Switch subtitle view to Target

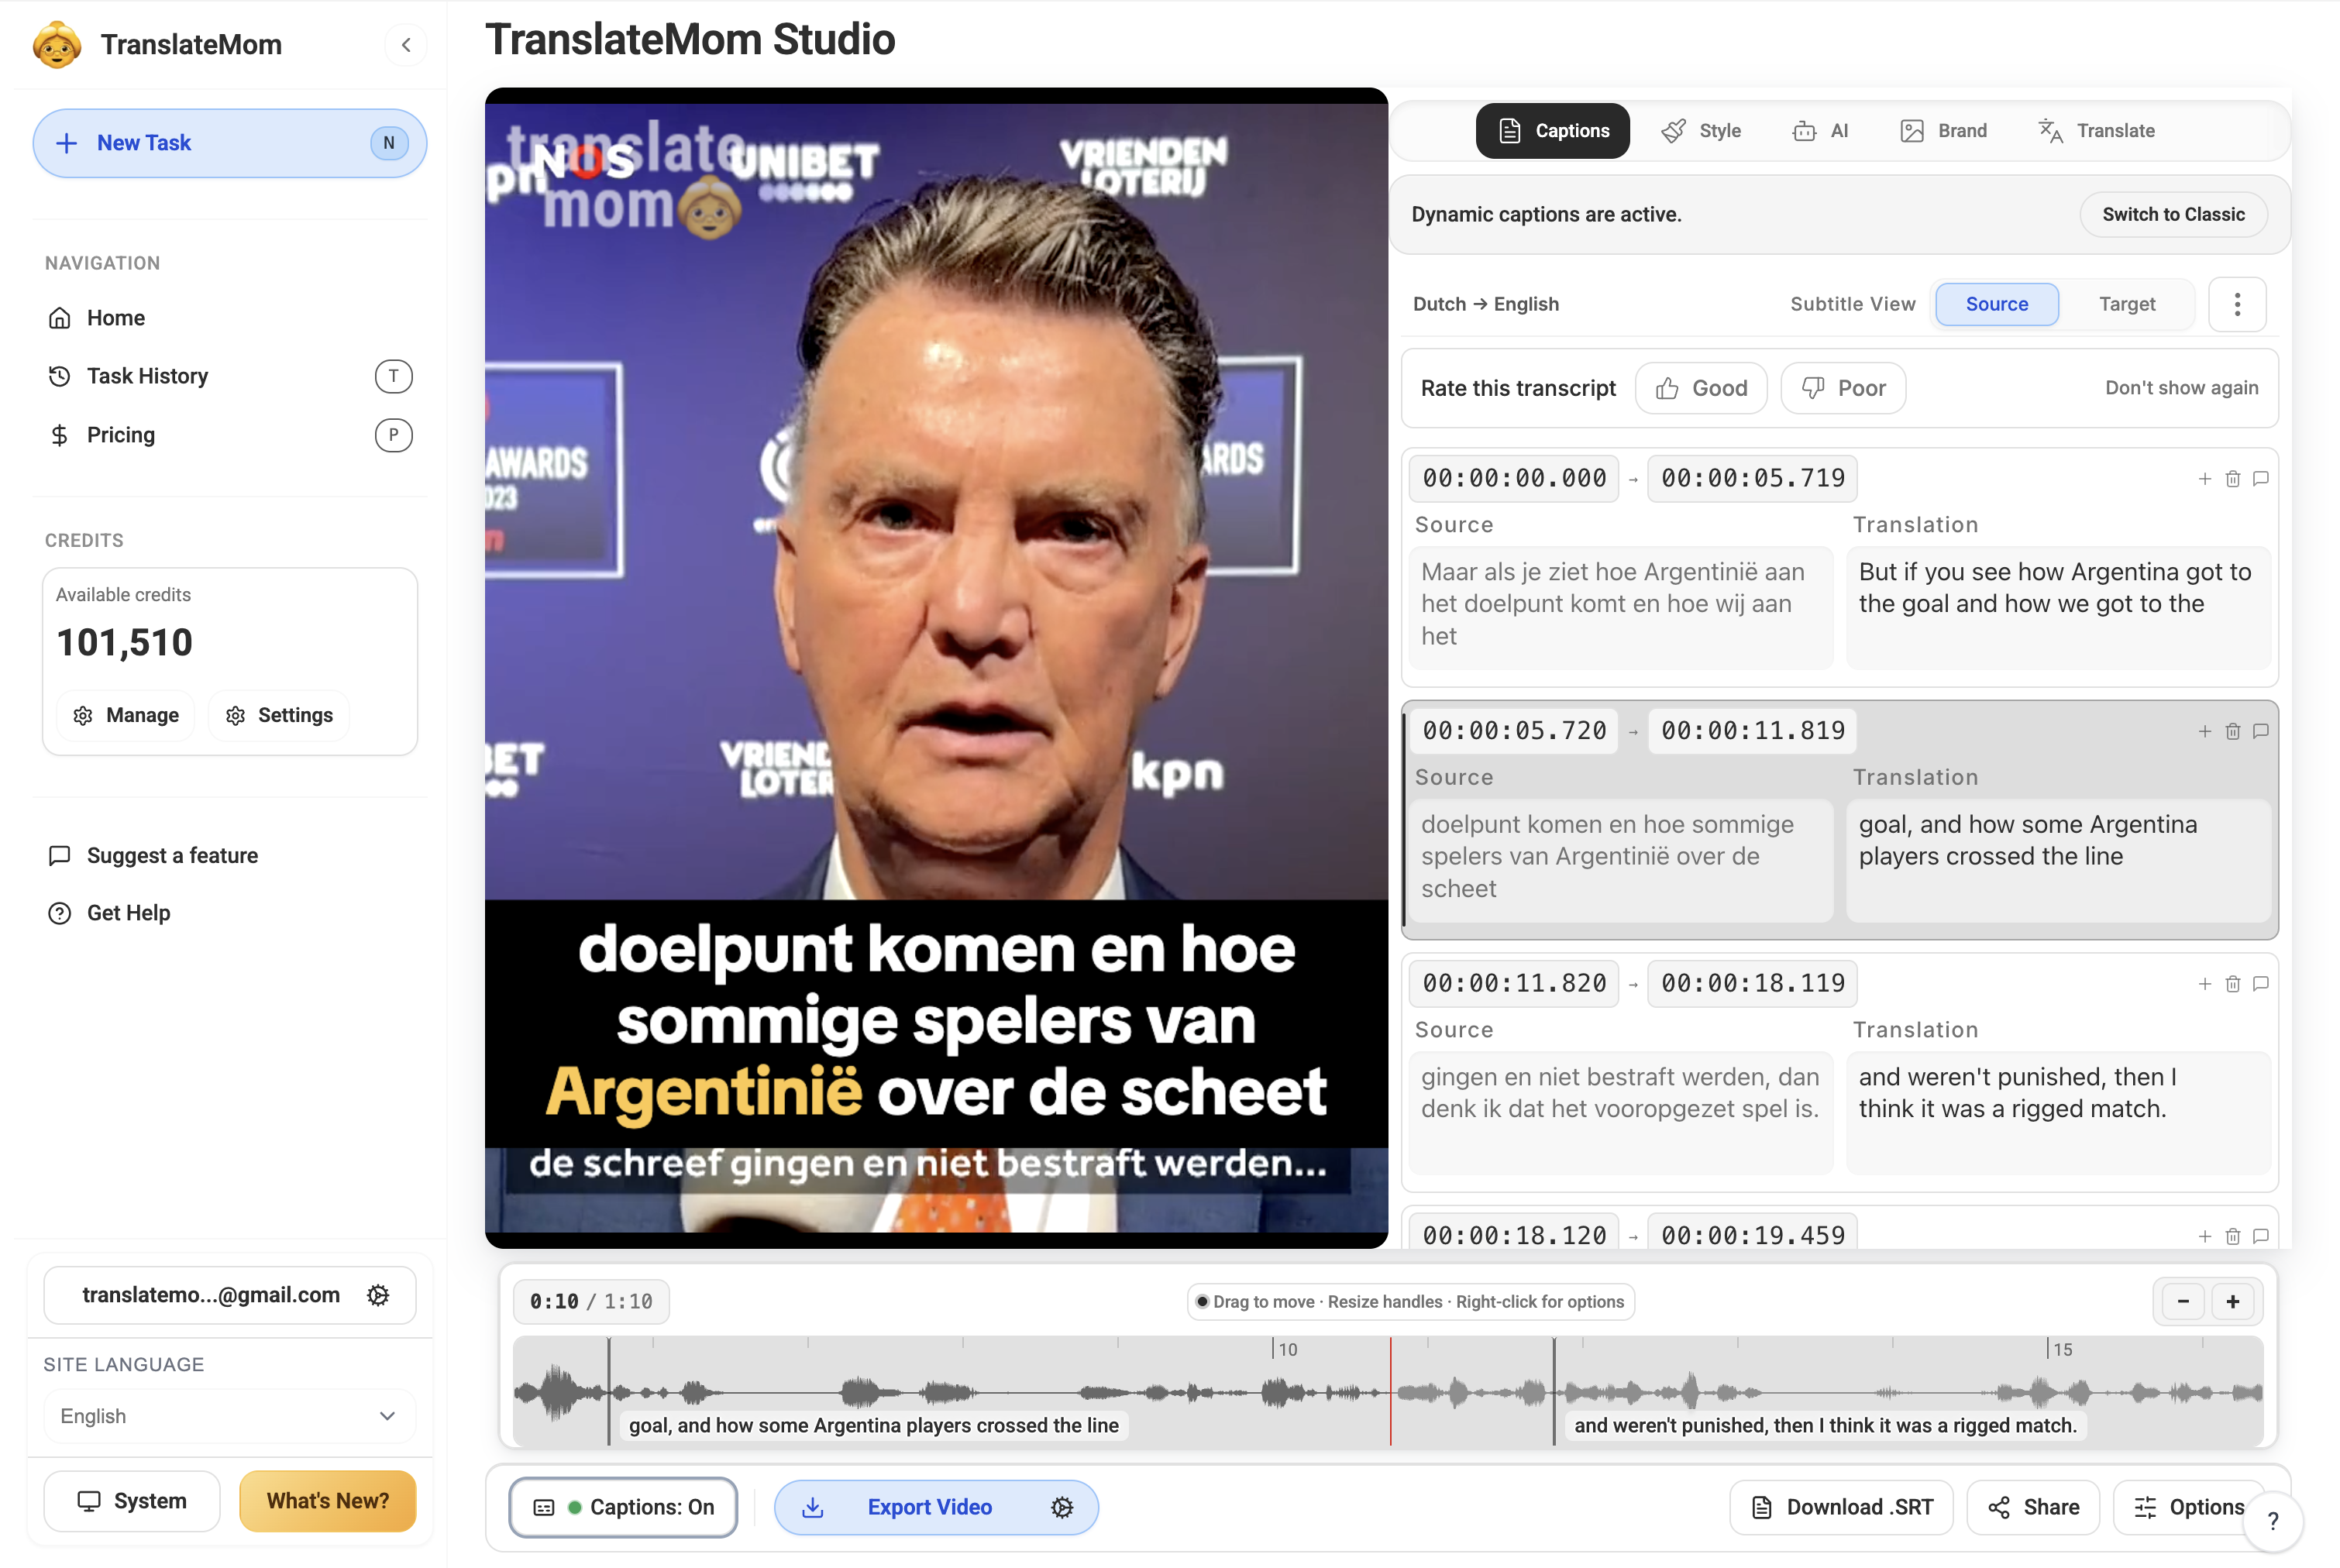point(2127,304)
